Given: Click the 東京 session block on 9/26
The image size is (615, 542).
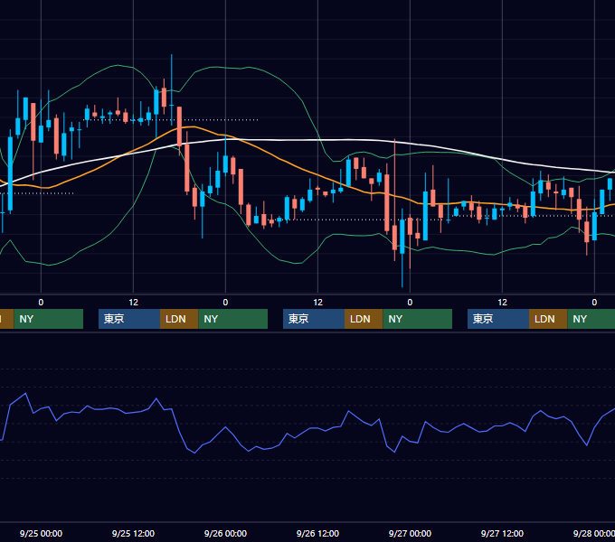Looking at the screenshot, I should click(x=314, y=319).
